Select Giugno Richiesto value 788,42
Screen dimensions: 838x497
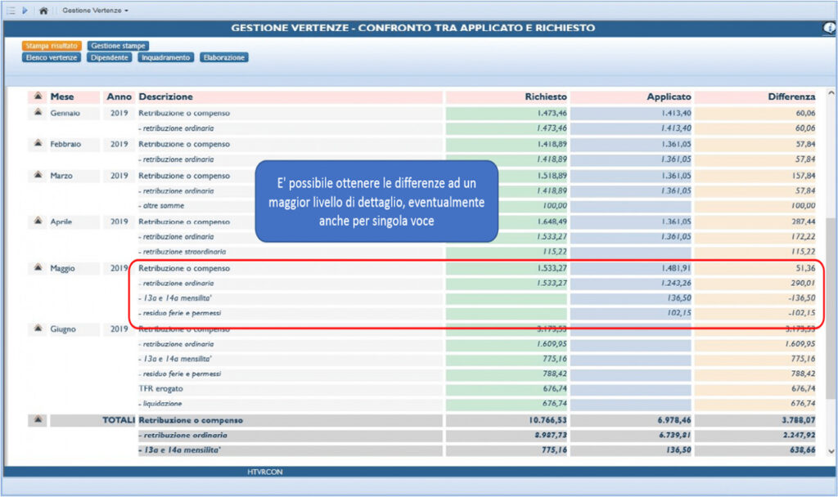tap(555, 374)
